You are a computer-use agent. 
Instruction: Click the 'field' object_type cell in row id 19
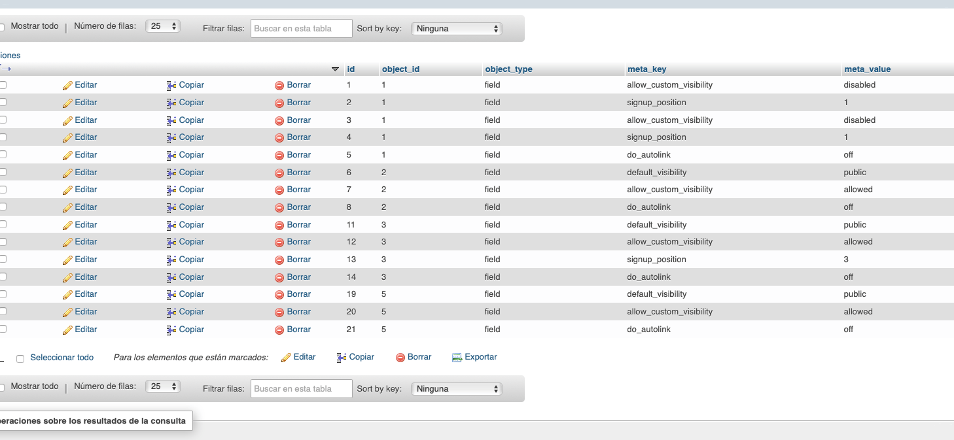pos(492,294)
